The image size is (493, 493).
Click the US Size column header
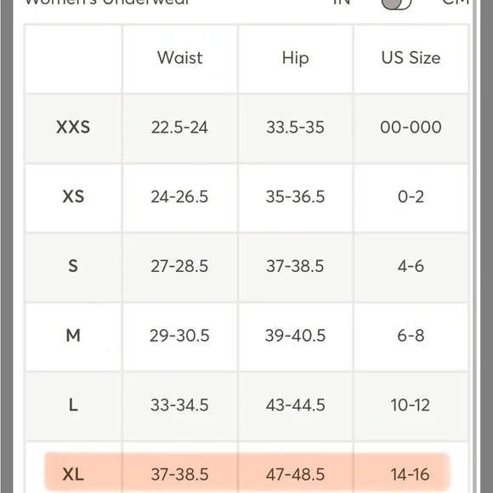(x=411, y=58)
